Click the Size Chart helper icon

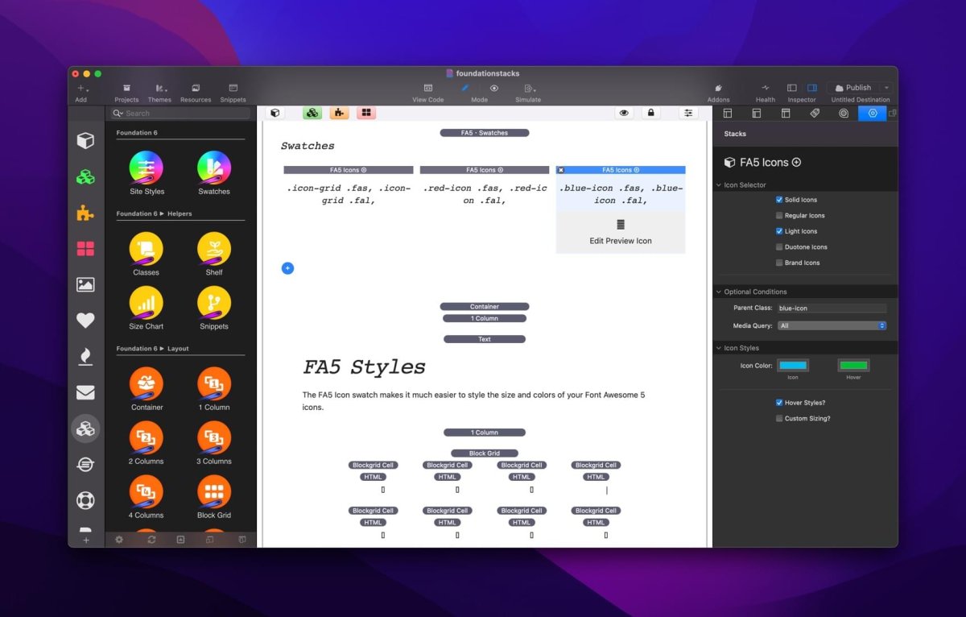(147, 303)
